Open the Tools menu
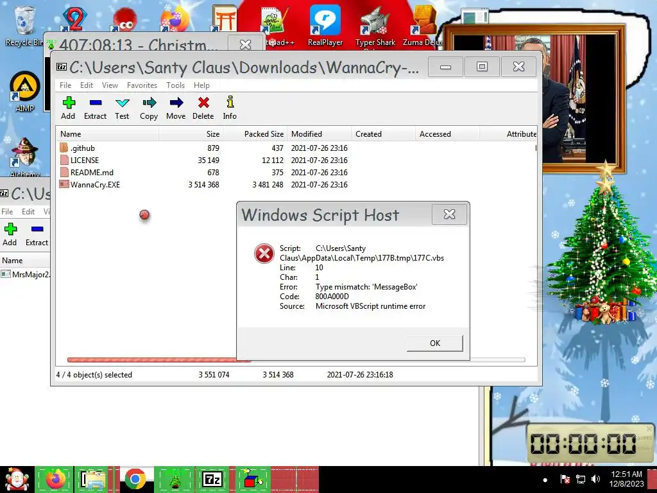 [x=175, y=85]
